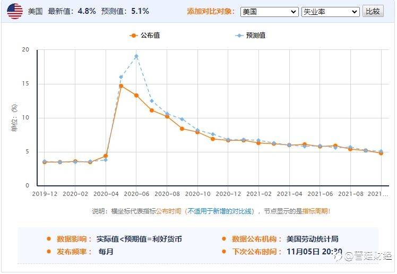The width and height of the screenshot is (397, 274).
Task: Click the published point at 2020-04
Action: coord(106,156)
